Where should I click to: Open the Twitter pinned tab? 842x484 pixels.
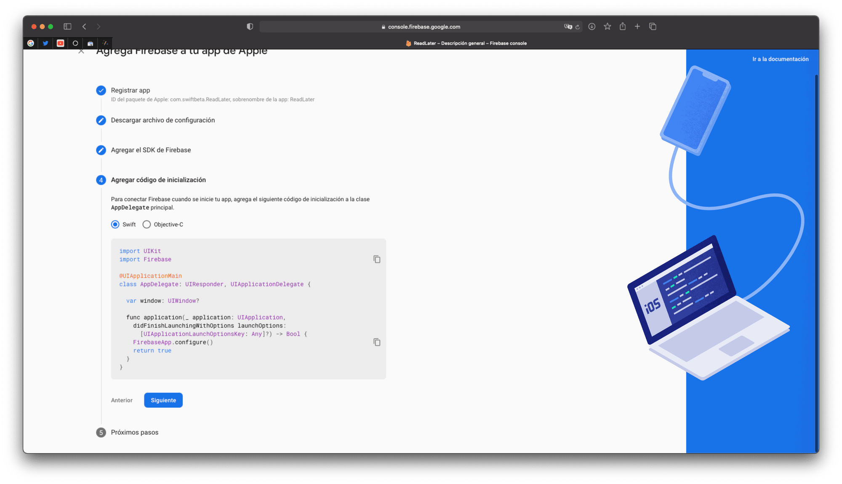click(x=45, y=43)
